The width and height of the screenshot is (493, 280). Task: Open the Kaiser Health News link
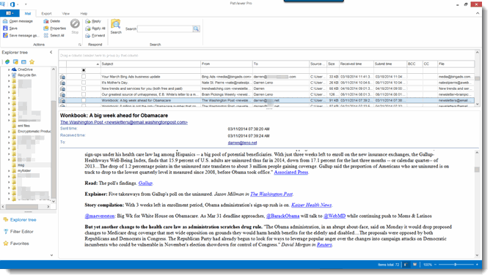coord(311,205)
